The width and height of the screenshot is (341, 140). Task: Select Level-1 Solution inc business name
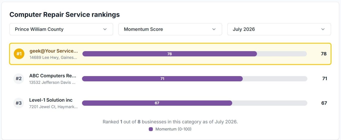pyautogui.click(x=51, y=100)
